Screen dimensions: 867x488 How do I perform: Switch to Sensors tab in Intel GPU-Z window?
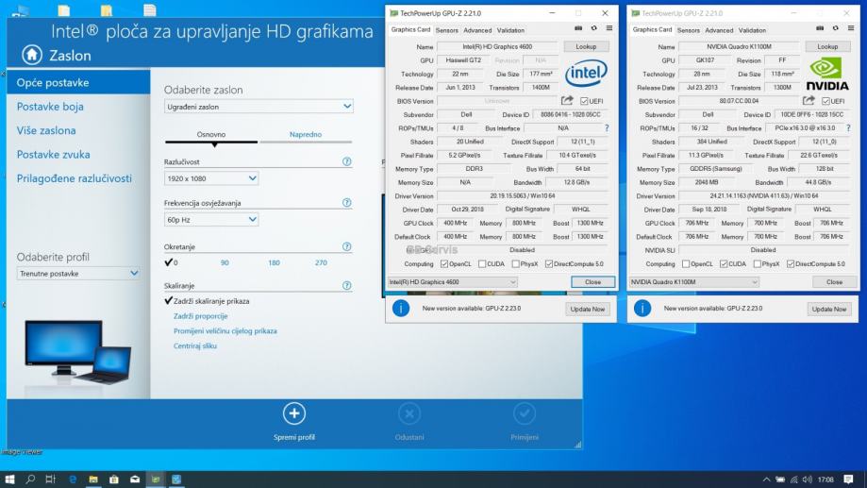(446, 30)
